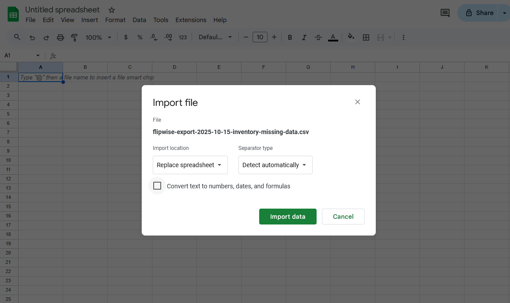Open the Import location dropdown

point(190,165)
